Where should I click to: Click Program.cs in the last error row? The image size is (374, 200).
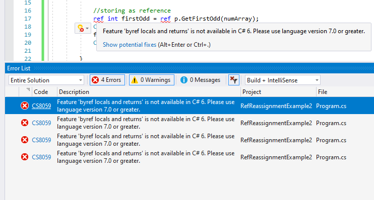[x=331, y=157]
